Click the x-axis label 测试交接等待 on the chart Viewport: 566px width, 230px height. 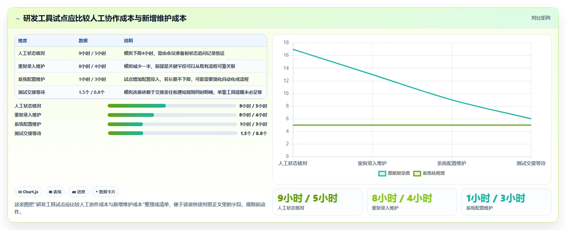point(531,163)
